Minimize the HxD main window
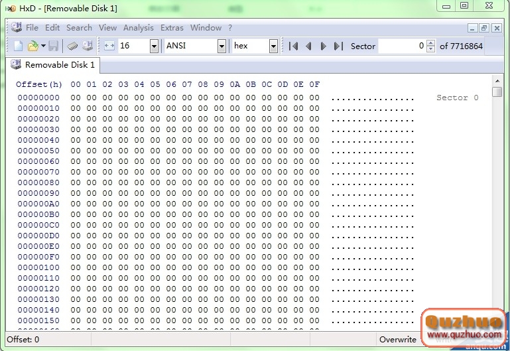 pos(446,6)
